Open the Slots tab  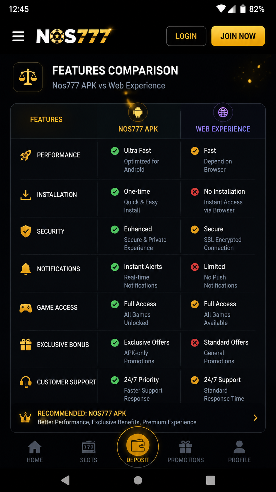(x=89, y=452)
